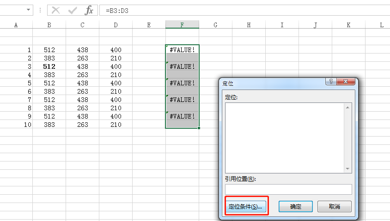390x221 pixels.
Task: Click cell 438 in row numbered 1
Action: (x=83, y=50)
